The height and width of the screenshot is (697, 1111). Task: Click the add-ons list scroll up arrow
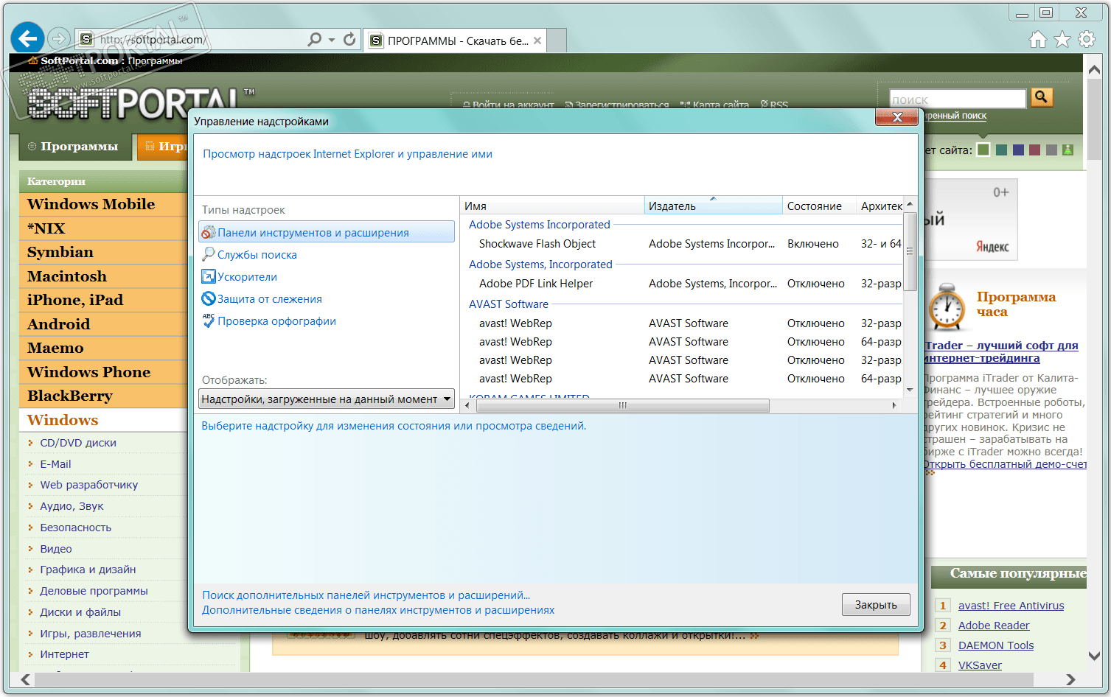tap(910, 204)
